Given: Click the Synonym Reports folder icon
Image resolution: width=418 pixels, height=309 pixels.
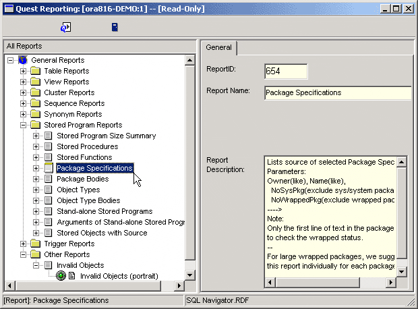Looking at the screenshot, I should click(36, 114).
